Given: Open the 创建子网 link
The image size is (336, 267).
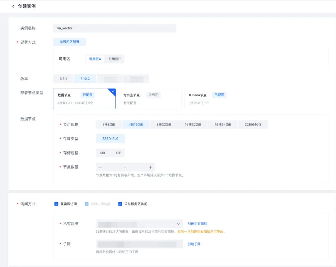Looking at the screenshot, I should click(194, 244).
